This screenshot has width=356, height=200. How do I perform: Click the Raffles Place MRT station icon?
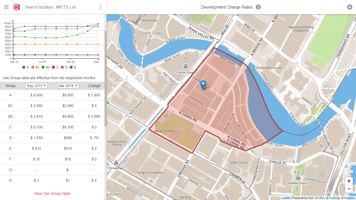tap(298, 178)
